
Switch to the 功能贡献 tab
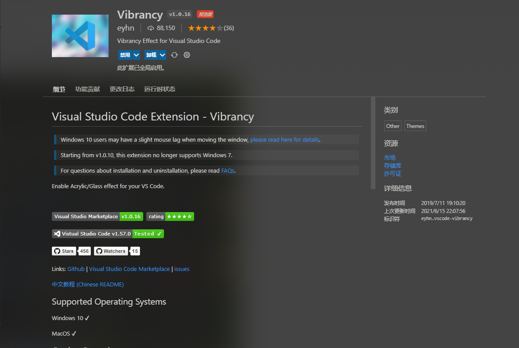[x=87, y=89]
